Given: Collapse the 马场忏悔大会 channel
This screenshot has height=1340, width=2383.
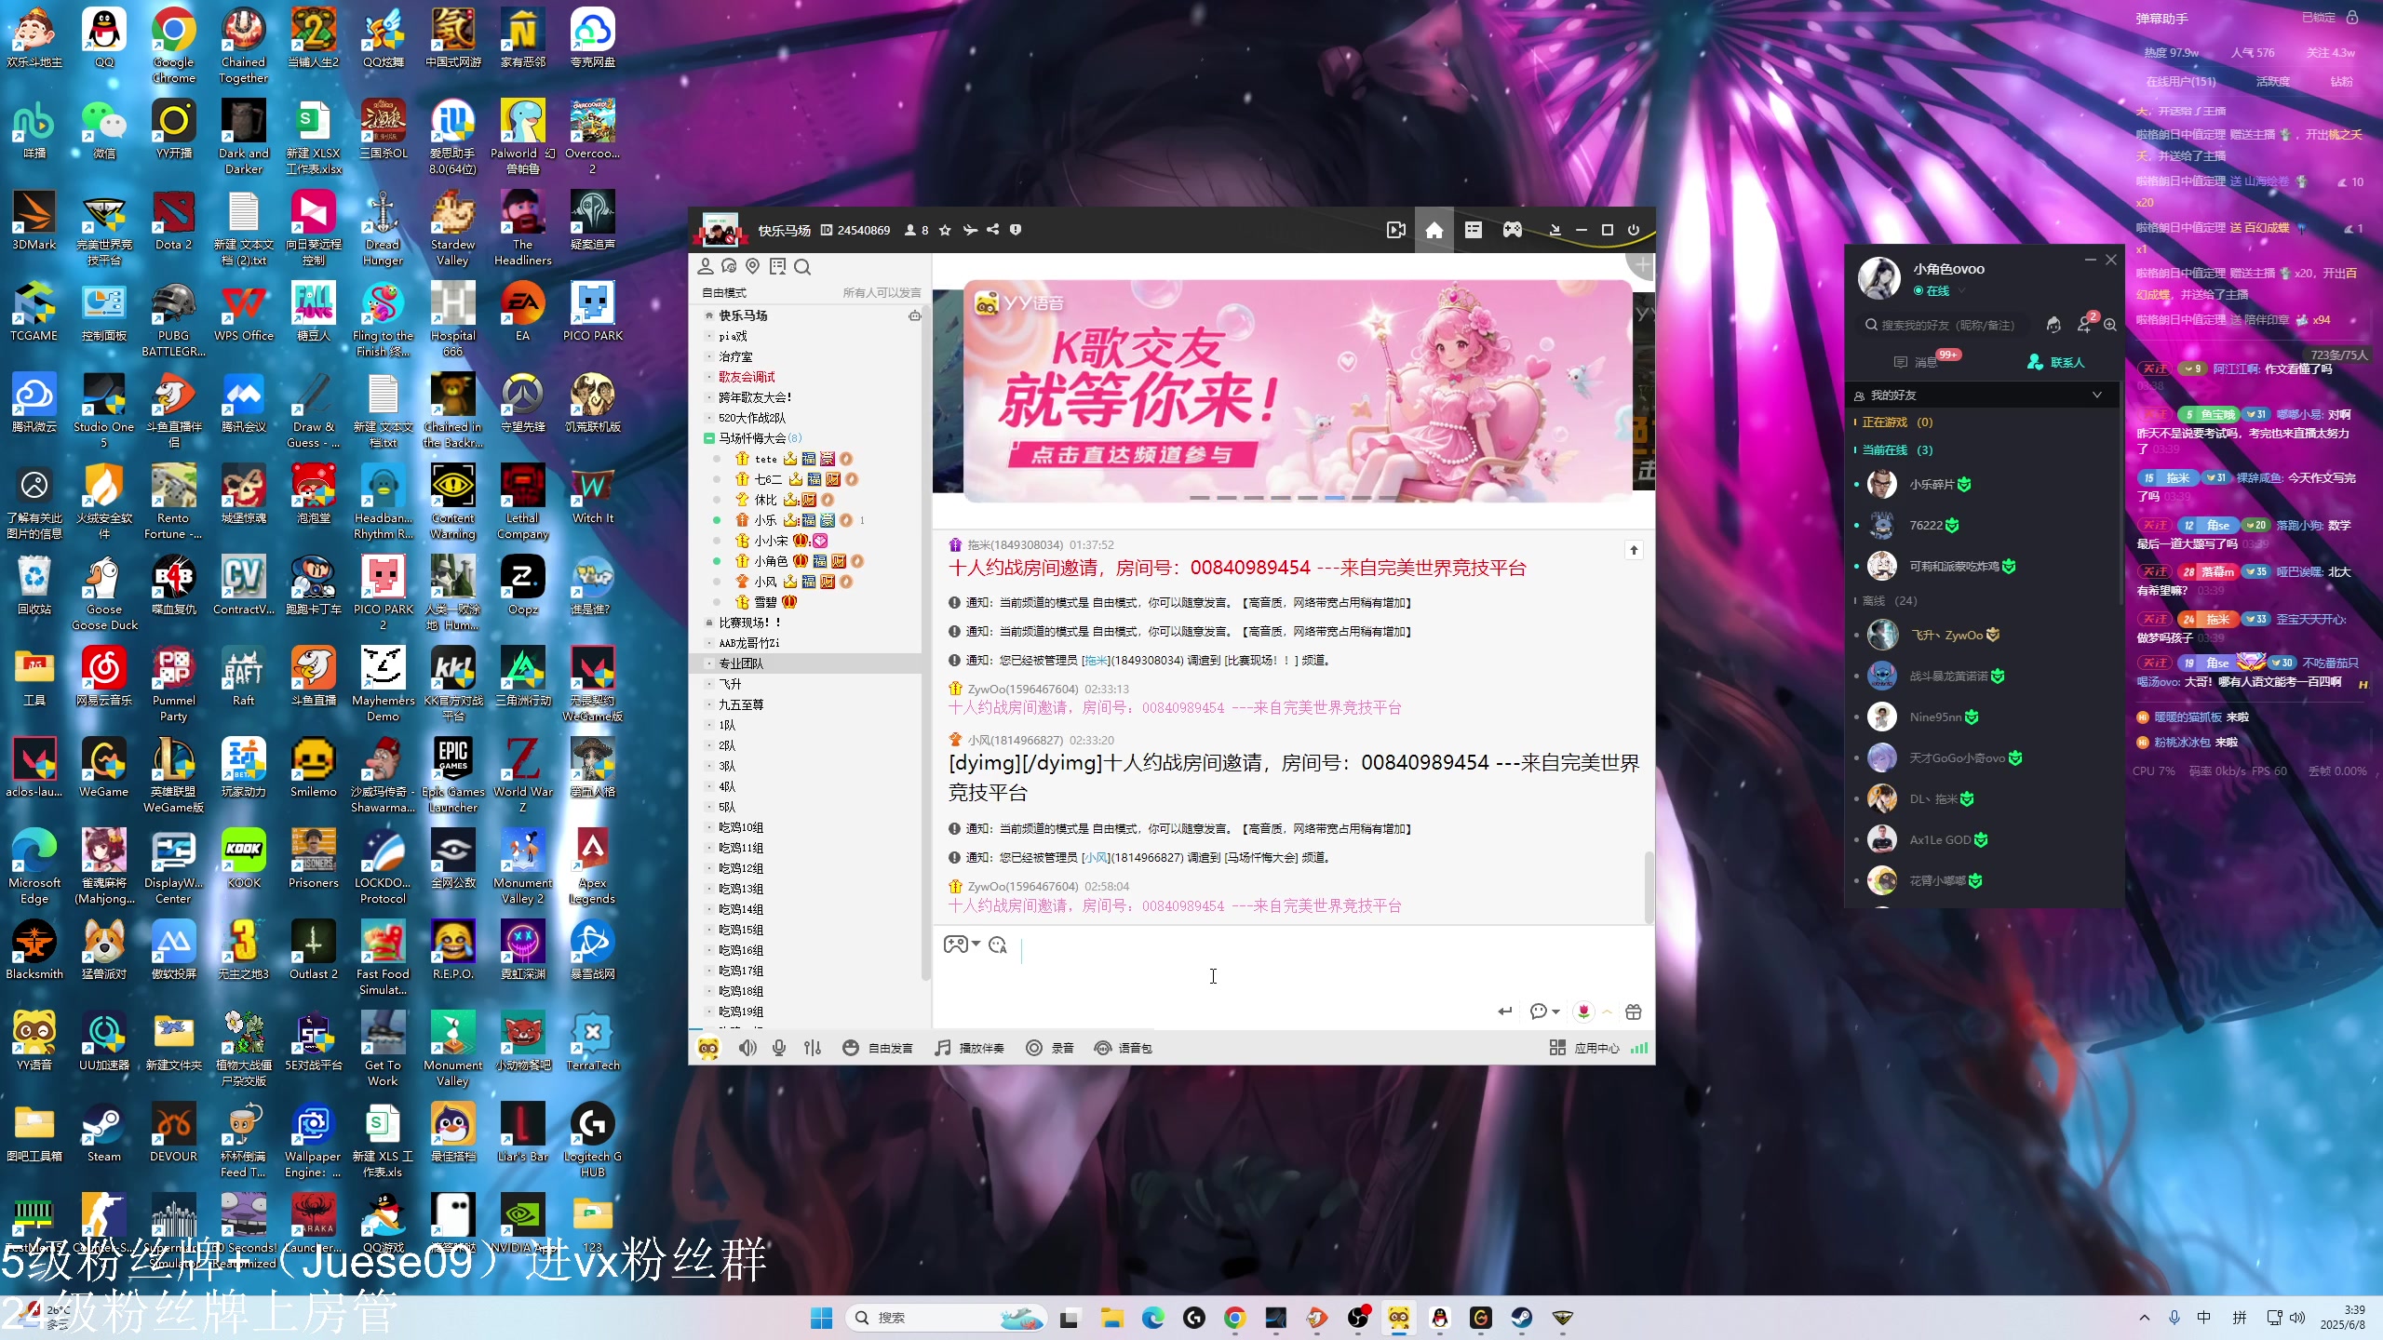Looking at the screenshot, I should [x=709, y=438].
